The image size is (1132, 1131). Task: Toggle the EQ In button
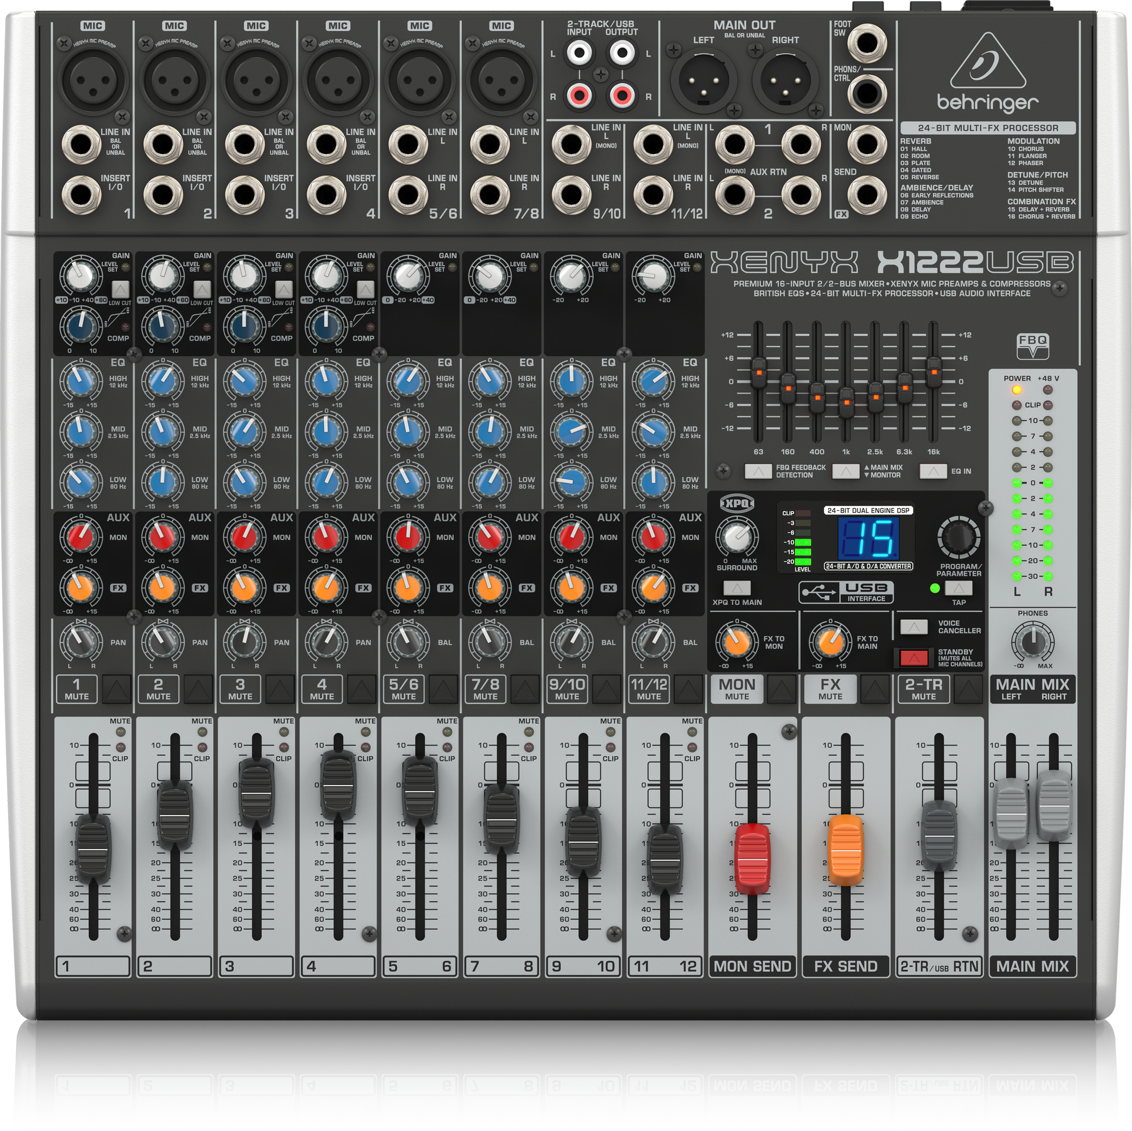(933, 470)
